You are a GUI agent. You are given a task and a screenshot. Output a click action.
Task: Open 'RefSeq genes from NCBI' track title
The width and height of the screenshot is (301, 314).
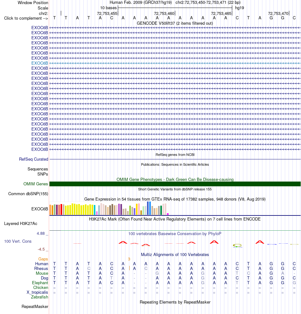175,155
